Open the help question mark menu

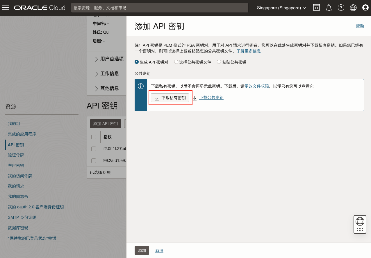tap(341, 8)
